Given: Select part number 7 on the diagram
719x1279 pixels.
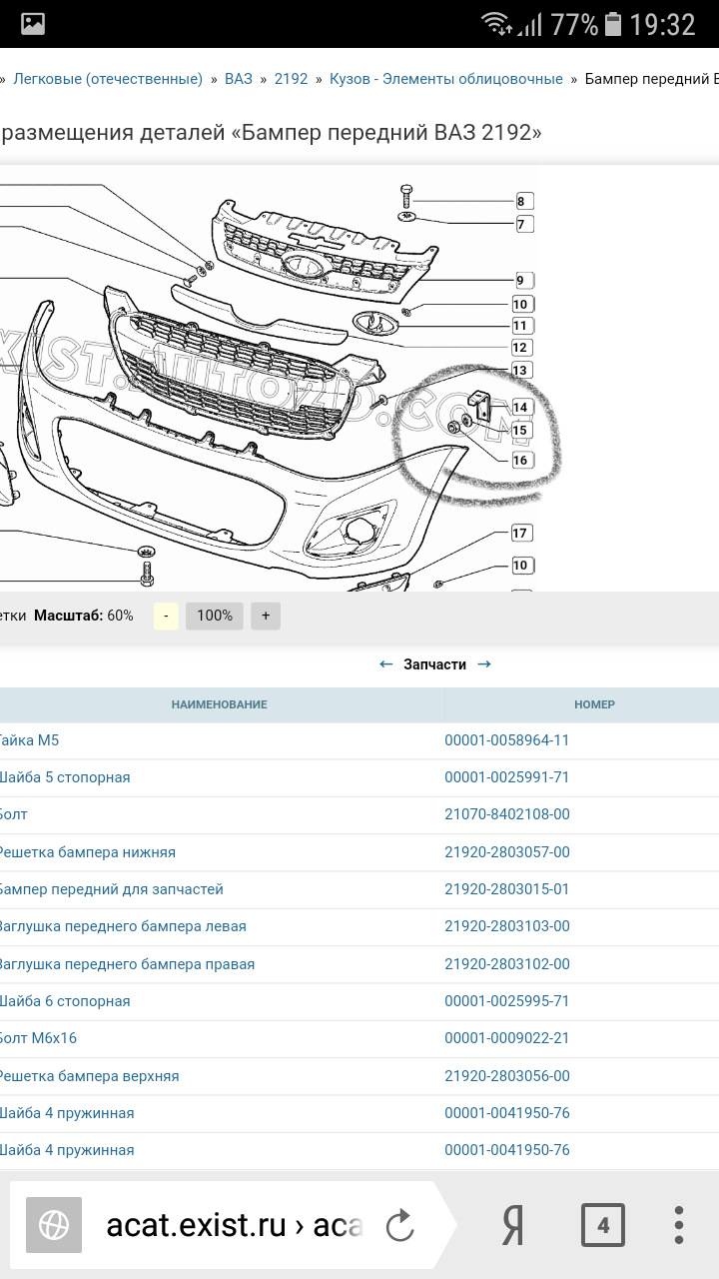Looking at the screenshot, I should 525,225.
